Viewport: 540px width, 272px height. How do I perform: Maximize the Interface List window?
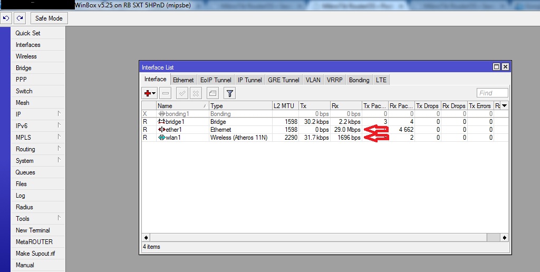coord(496,67)
